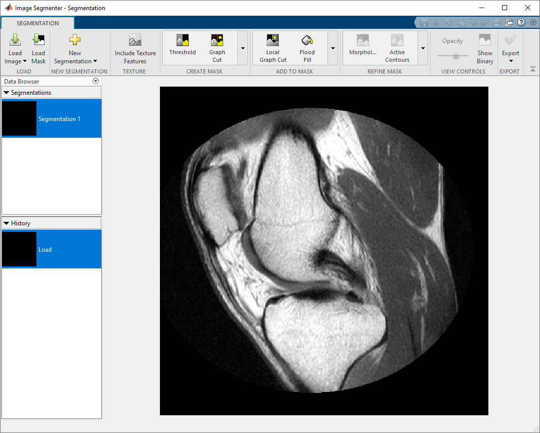
Task: Toggle the Show Binary view
Action: point(485,49)
